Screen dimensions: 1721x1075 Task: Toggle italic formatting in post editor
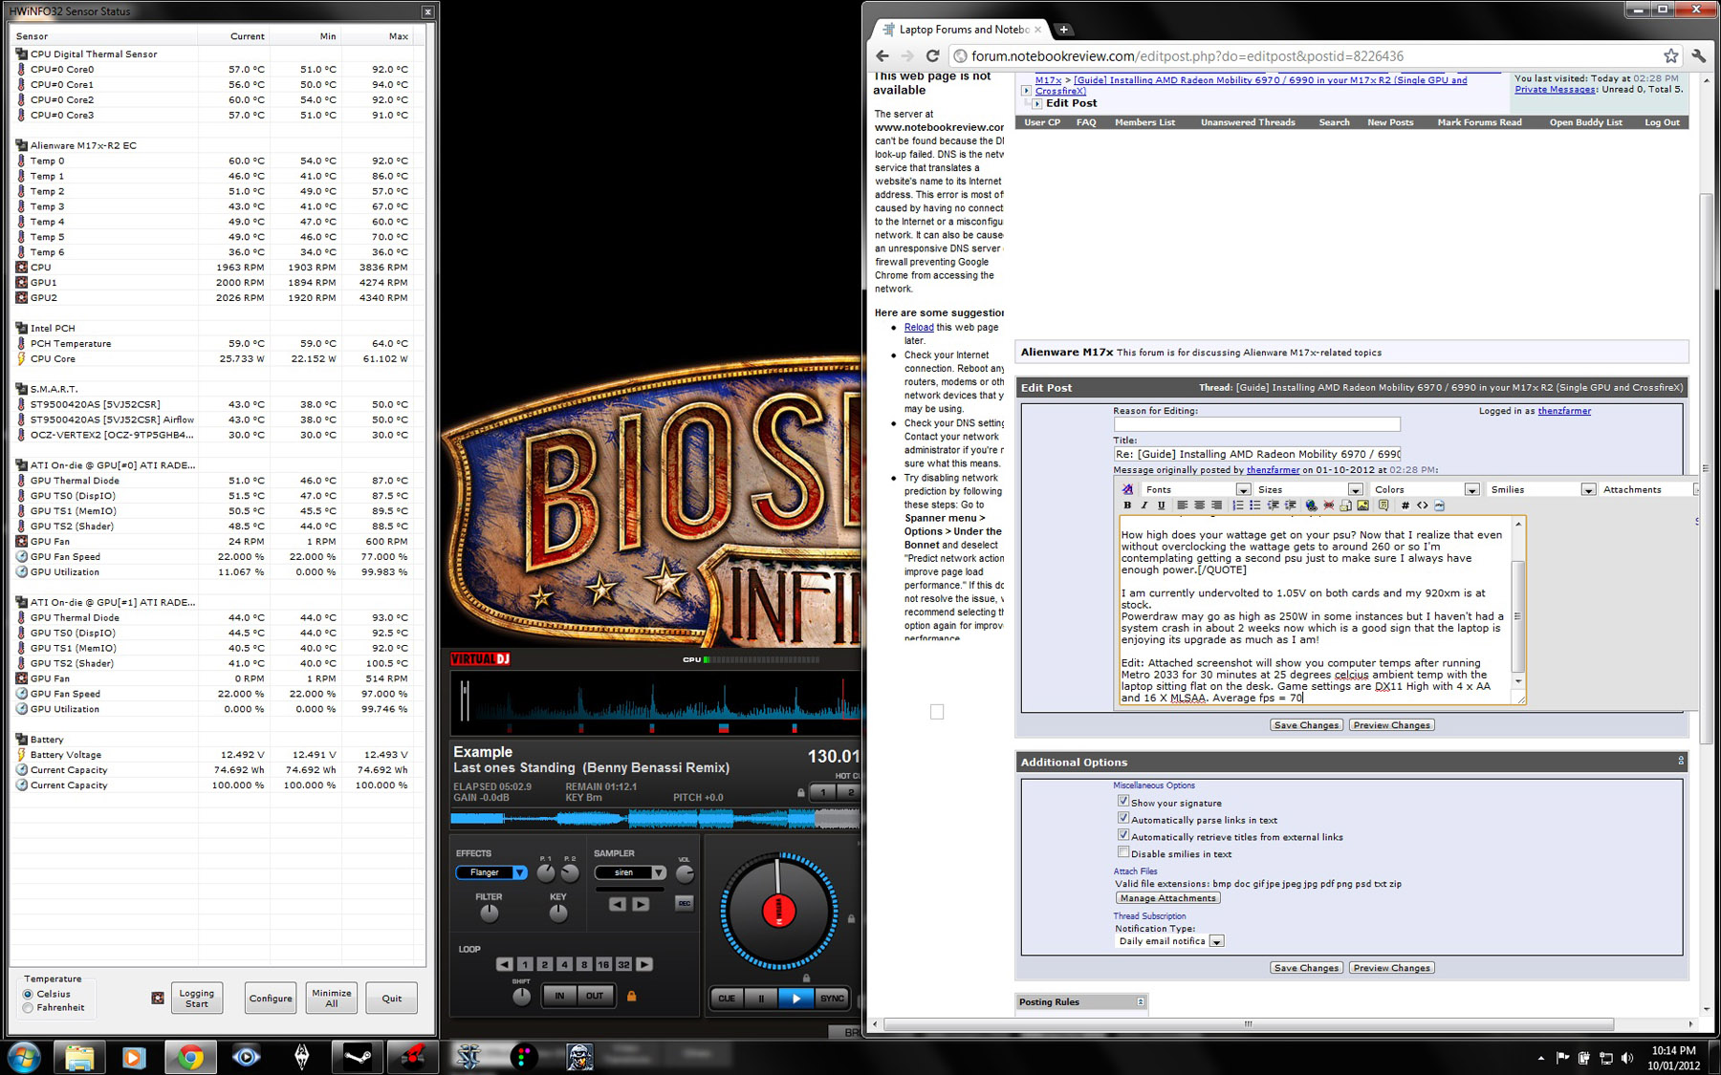[x=1144, y=505]
